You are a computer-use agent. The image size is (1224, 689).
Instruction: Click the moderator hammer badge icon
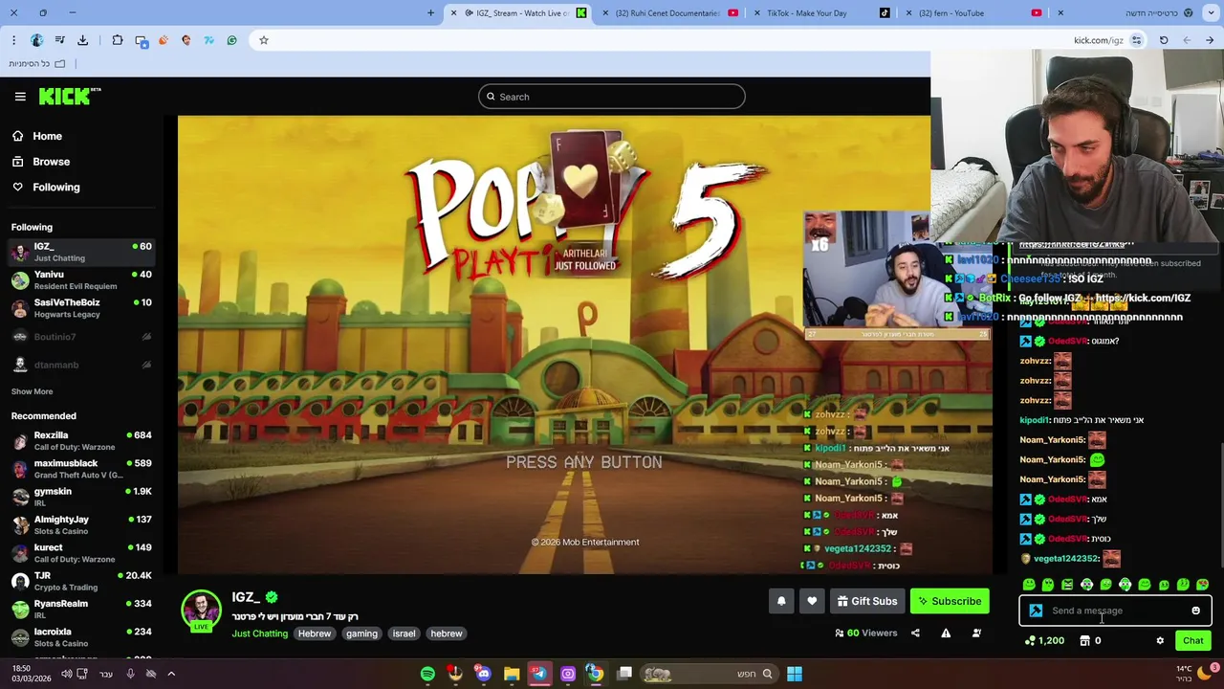click(x=1036, y=611)
